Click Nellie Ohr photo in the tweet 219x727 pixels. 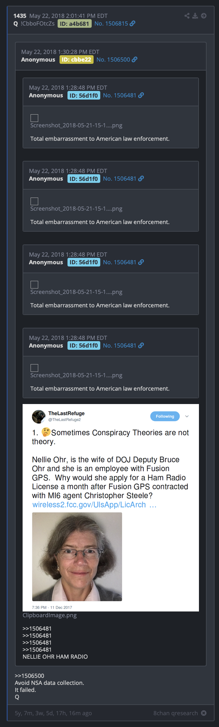pyautogui.click(x=77, y=557)
